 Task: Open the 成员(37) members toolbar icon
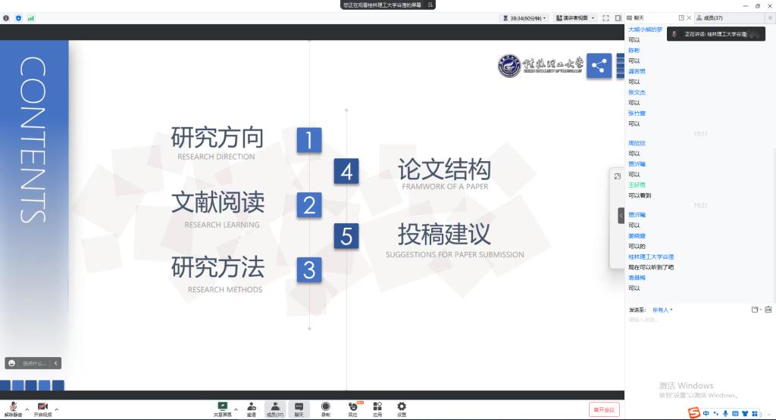(x=276, y=407)
